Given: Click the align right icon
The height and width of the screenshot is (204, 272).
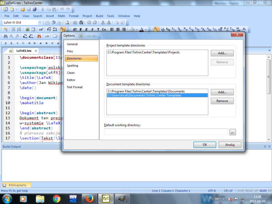Looking at the screenshot, I should [124, 29].
